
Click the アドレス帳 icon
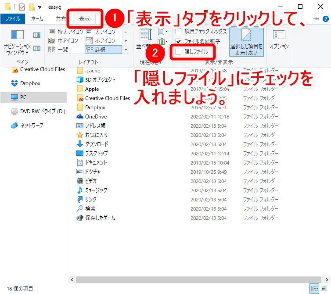pos(80,126)
